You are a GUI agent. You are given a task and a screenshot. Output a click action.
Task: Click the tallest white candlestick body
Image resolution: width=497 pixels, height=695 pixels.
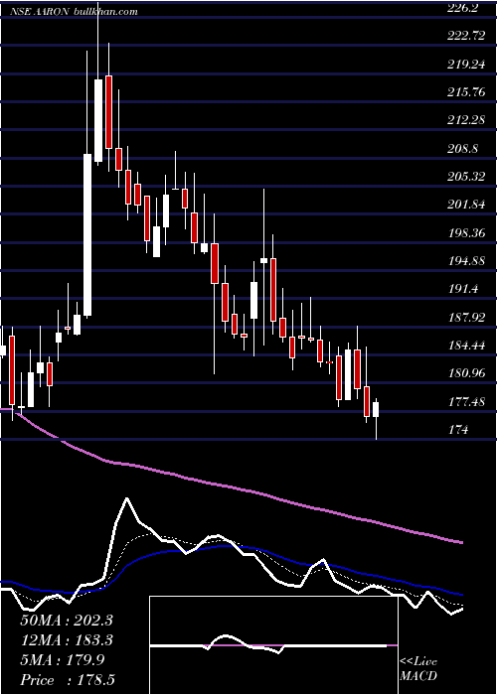coord(87,235)
